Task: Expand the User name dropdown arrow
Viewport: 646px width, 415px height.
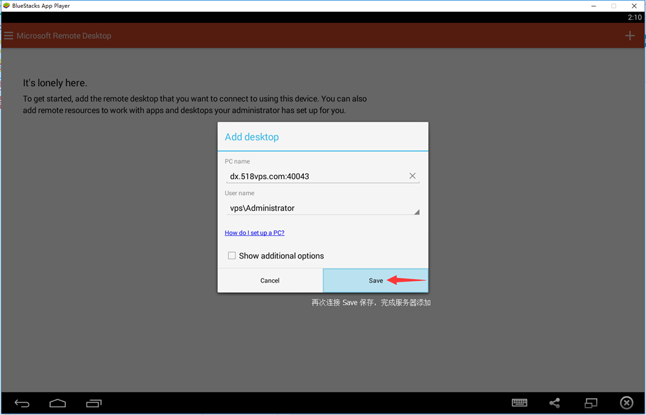Action: [x=416, y=212]
